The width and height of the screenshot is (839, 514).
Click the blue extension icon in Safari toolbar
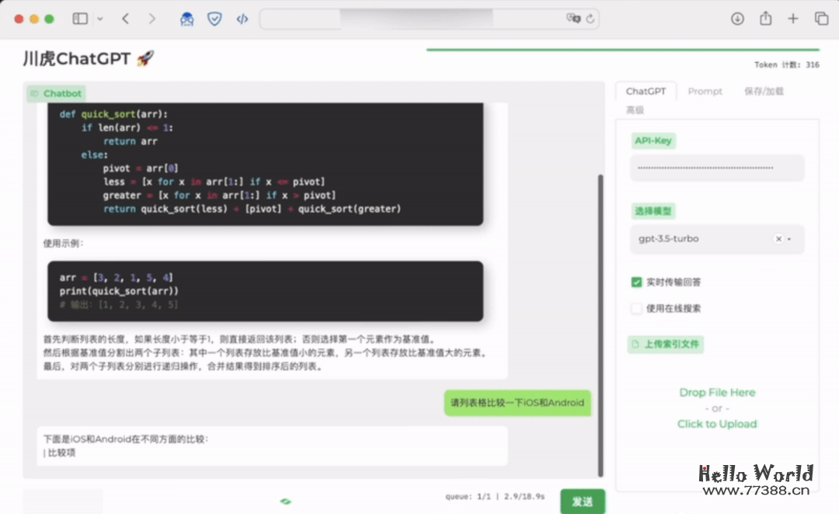pos(187,19)
